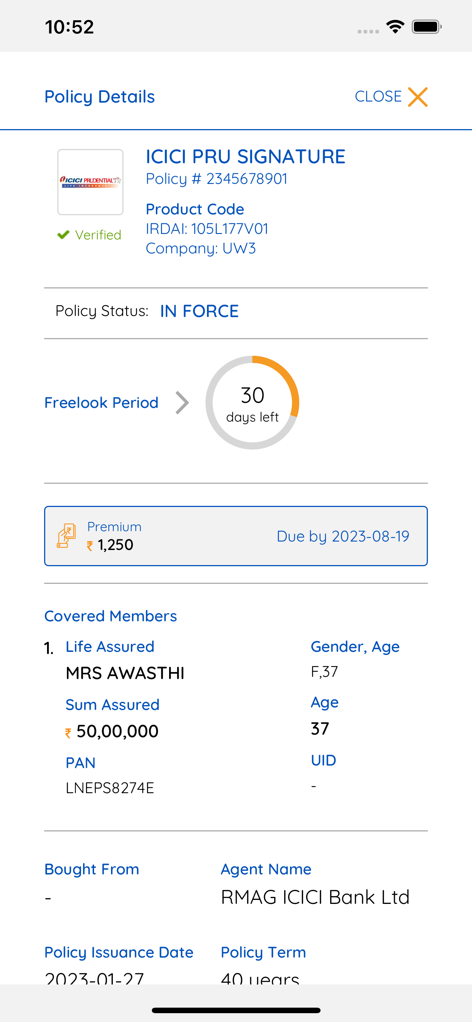Tap the CLOSE text label

click(x=378, y=96)
